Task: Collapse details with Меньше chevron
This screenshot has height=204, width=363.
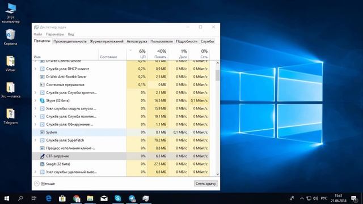Action: coord(36,184)
